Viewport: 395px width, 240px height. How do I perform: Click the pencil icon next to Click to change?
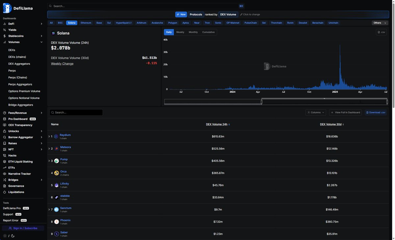(241, 14)
